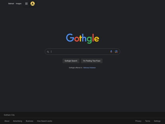Open the Business footer link
Viewport: 165px width, 124px height.
pos(30,121)
